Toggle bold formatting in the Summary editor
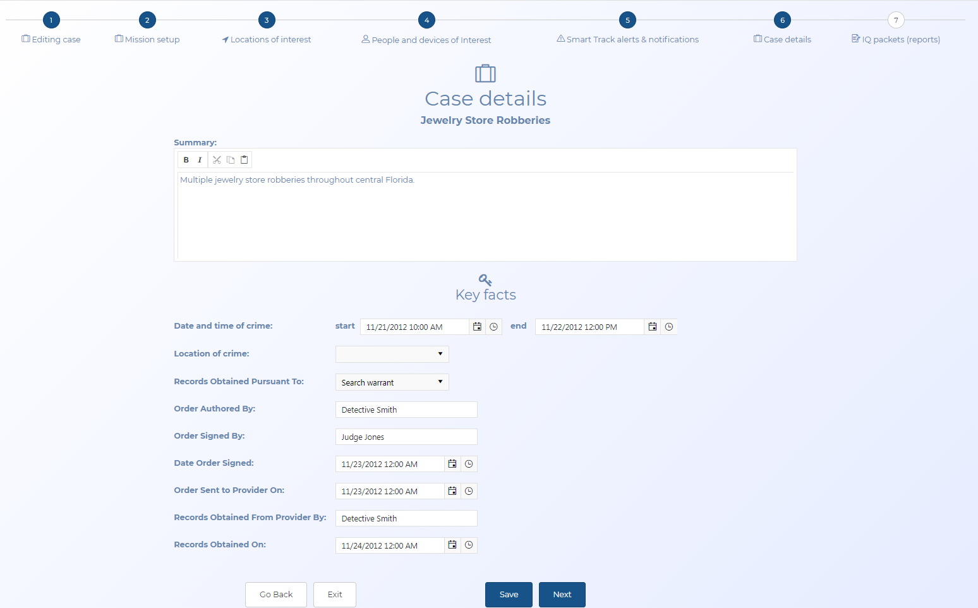The image size is (978, 608). coord(186,159)
